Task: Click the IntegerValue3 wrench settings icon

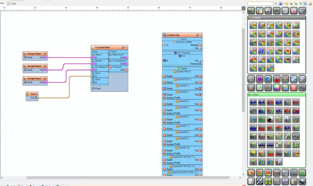Action: click(x=44, y=78)
